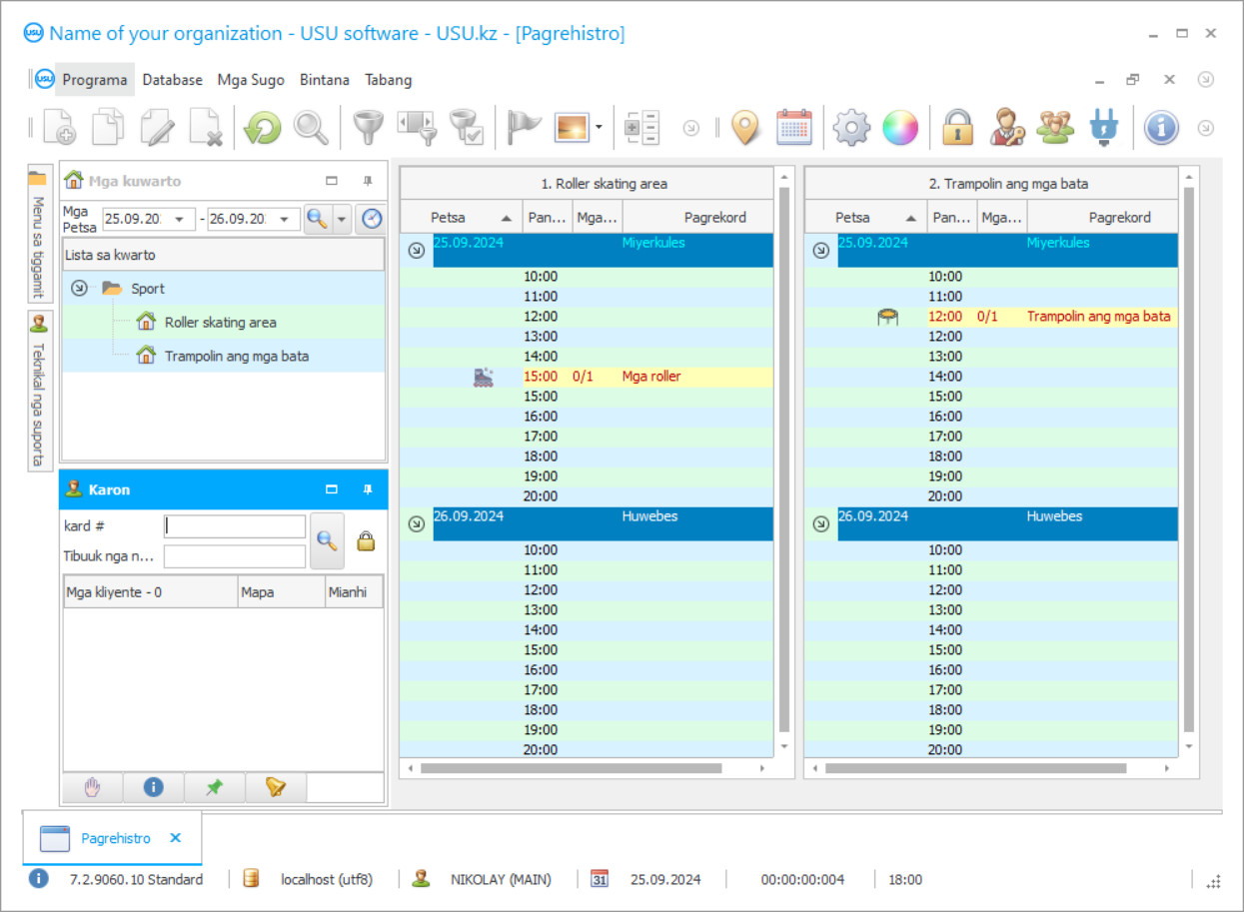Click green pushpin button in Karon panel
1244x912 pixels.
pyautogui.click(x=215, y=787)
